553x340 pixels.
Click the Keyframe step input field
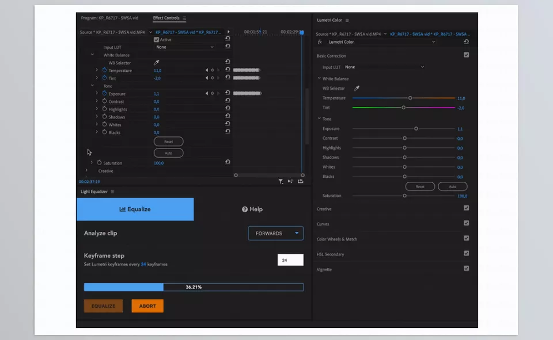click(x=290, y=260)
